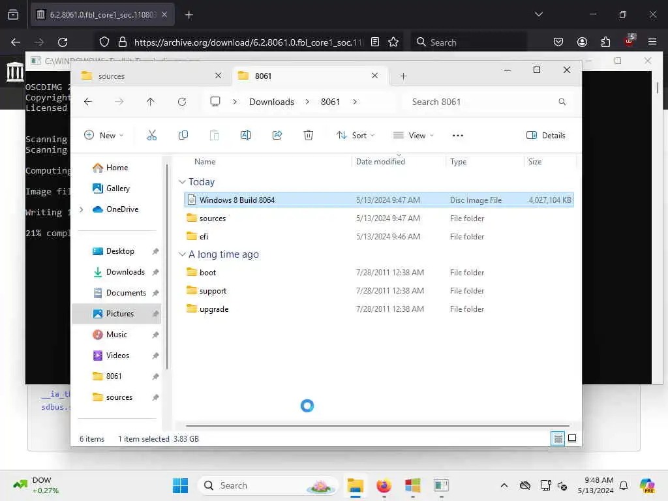The height and width of the screenshot is (501, 668).
Task: Save page to Pocket icon
Action: [558, 42]
